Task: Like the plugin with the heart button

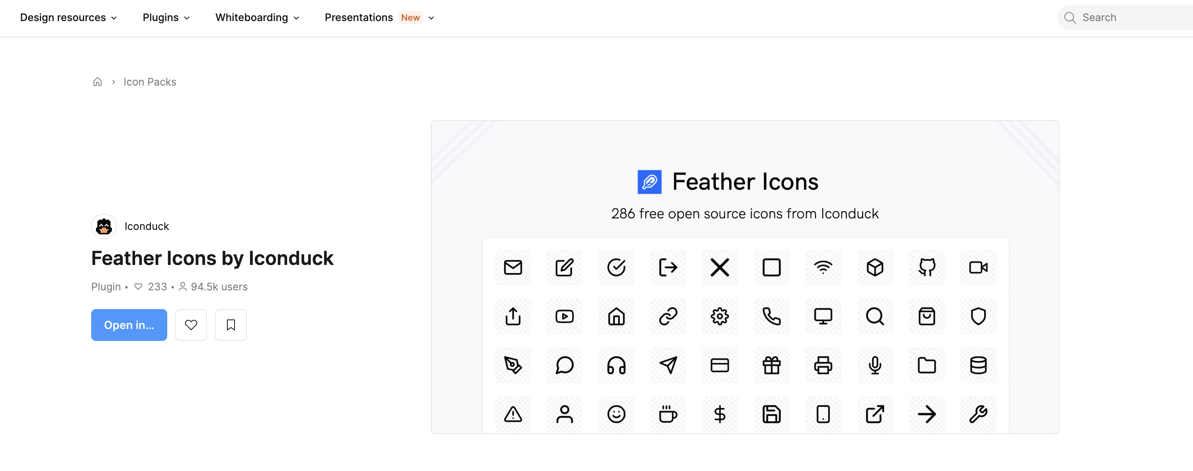Action: pyautogui.click(x=191, y=325)
